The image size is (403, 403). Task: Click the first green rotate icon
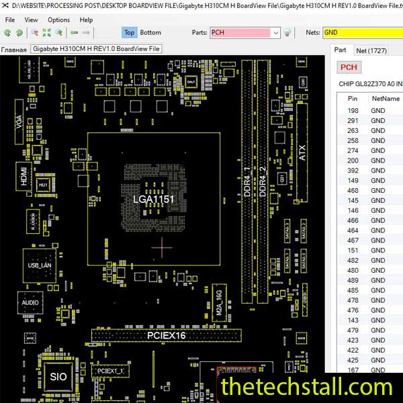point(7,32)
